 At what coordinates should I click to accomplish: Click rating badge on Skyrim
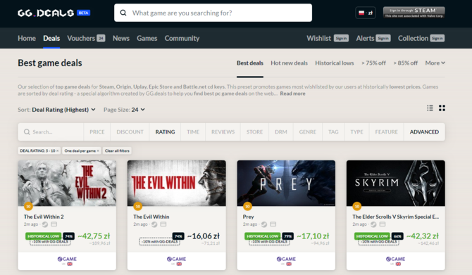pos(357,207)
